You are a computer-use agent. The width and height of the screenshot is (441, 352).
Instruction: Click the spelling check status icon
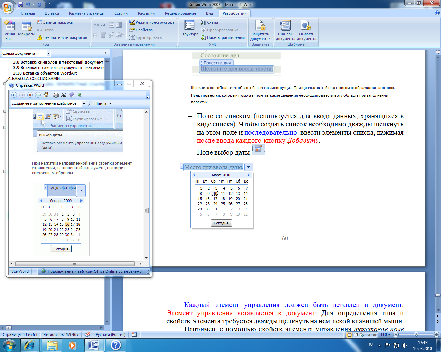coord(88,334)
